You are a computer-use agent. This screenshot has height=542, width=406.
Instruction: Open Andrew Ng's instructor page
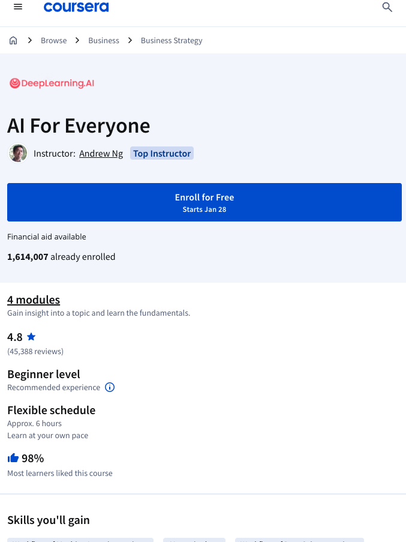[x=101, y=153]
